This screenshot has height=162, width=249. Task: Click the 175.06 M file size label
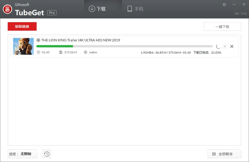pos(71,52)
